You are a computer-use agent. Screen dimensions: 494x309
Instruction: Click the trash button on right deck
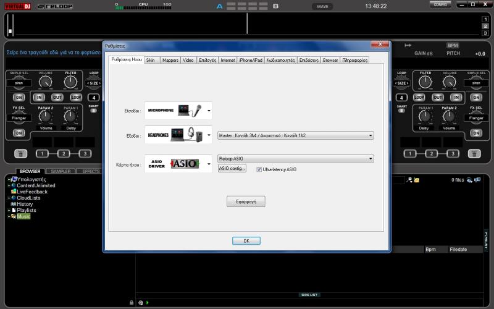point(474,153)
